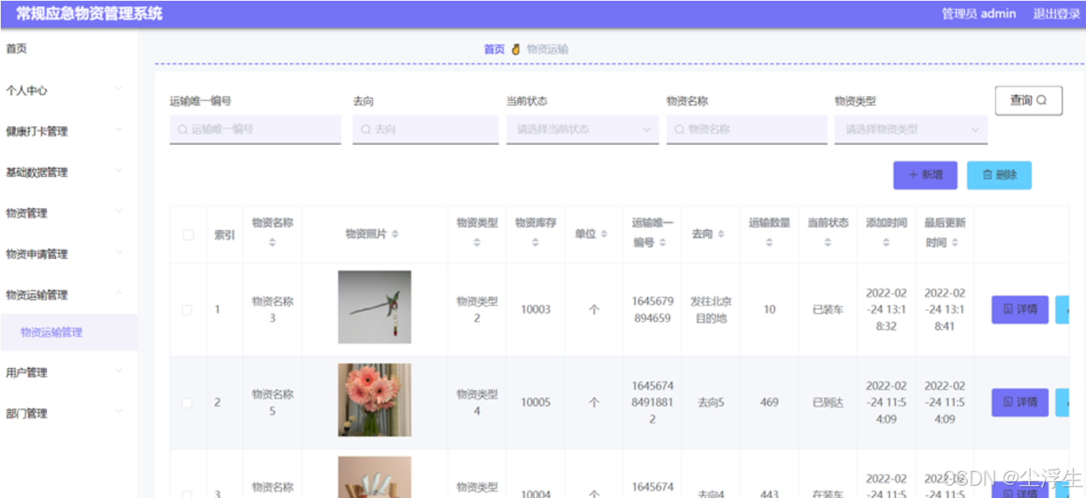This screenshot has width=1086, height=498.
Task: Expand the 物资申请管理 sidebar menu
Action: tap(68, 254)
